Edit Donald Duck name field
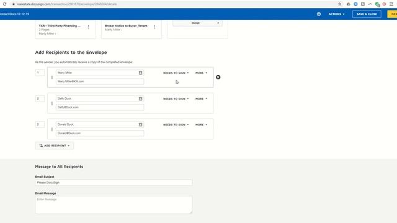This screenshot has height=223, width=397. (100, 125)
